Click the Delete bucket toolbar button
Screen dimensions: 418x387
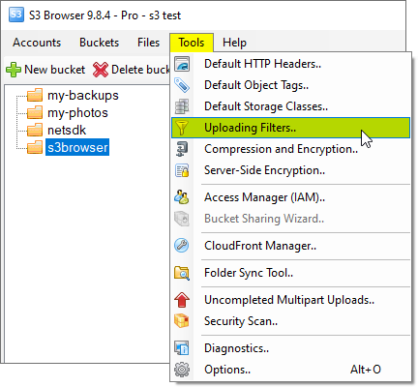point(132,70)
